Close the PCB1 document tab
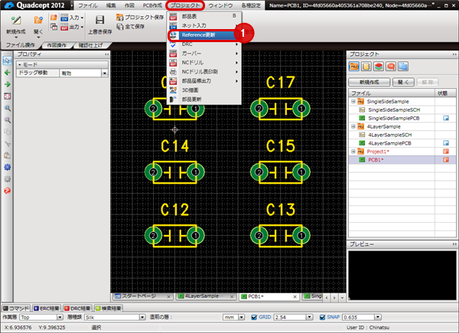The image size is (459, 333). point(295,297)
